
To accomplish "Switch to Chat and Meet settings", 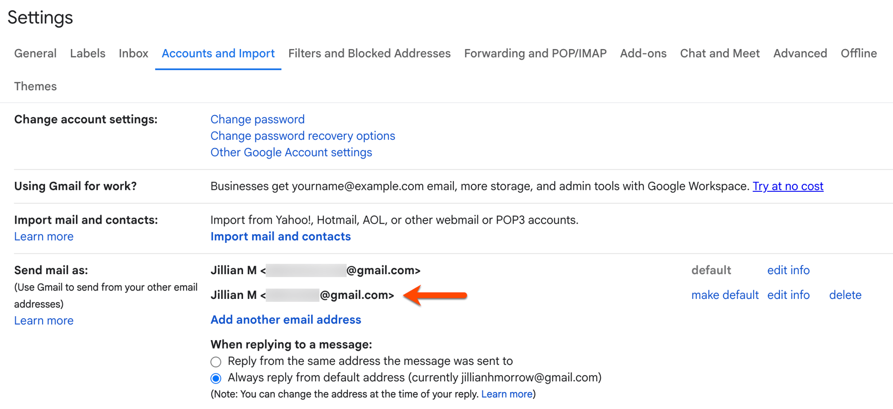I will (x=719, y=53).
